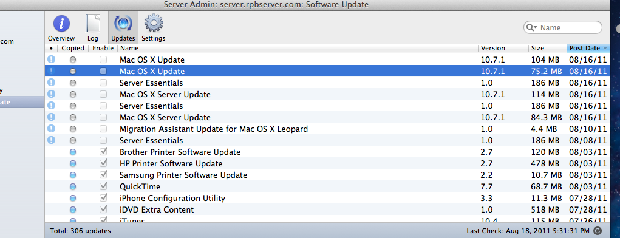Click alert icon for Server Essentials dated 08/08/11
620x238 pixels.
(52, 140)
